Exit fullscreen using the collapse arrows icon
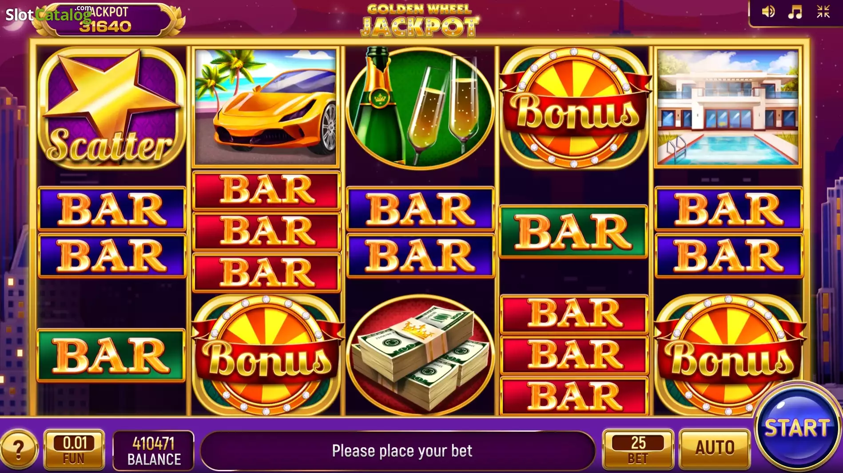This screenshot has width=843, height=473. point(823,12)
